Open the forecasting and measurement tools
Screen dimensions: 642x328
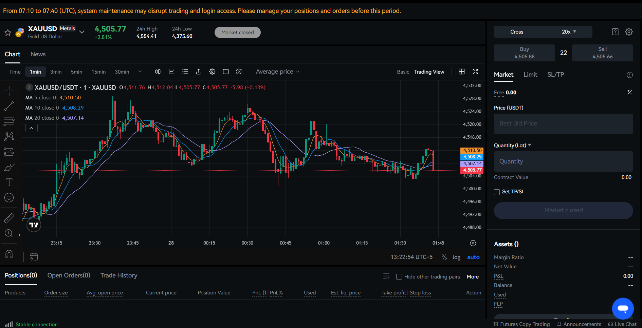(x=9, y=152)
